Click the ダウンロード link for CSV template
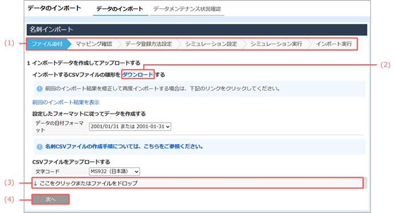The image size is (398, 213). click(138, 74)
